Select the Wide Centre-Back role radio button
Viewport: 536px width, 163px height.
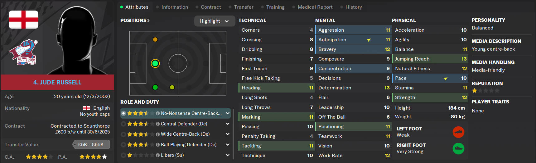tap(123, 134)
